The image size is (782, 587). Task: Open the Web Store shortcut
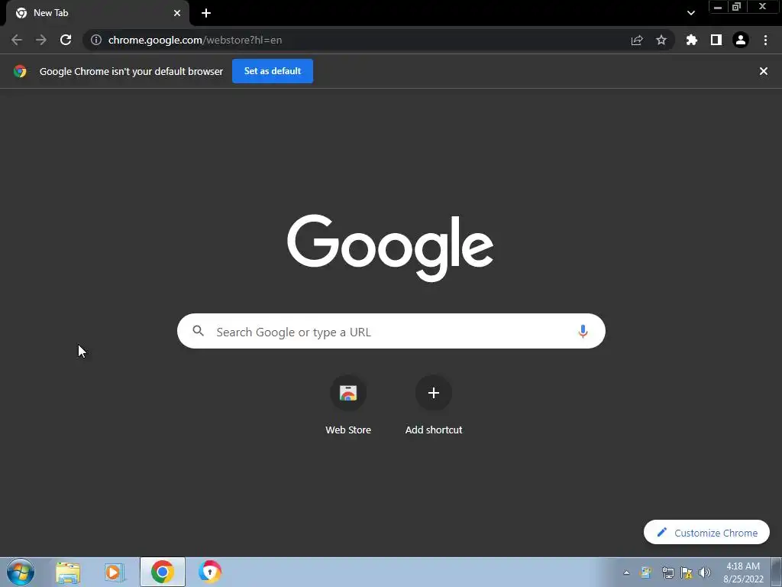[x=348, y=404]
